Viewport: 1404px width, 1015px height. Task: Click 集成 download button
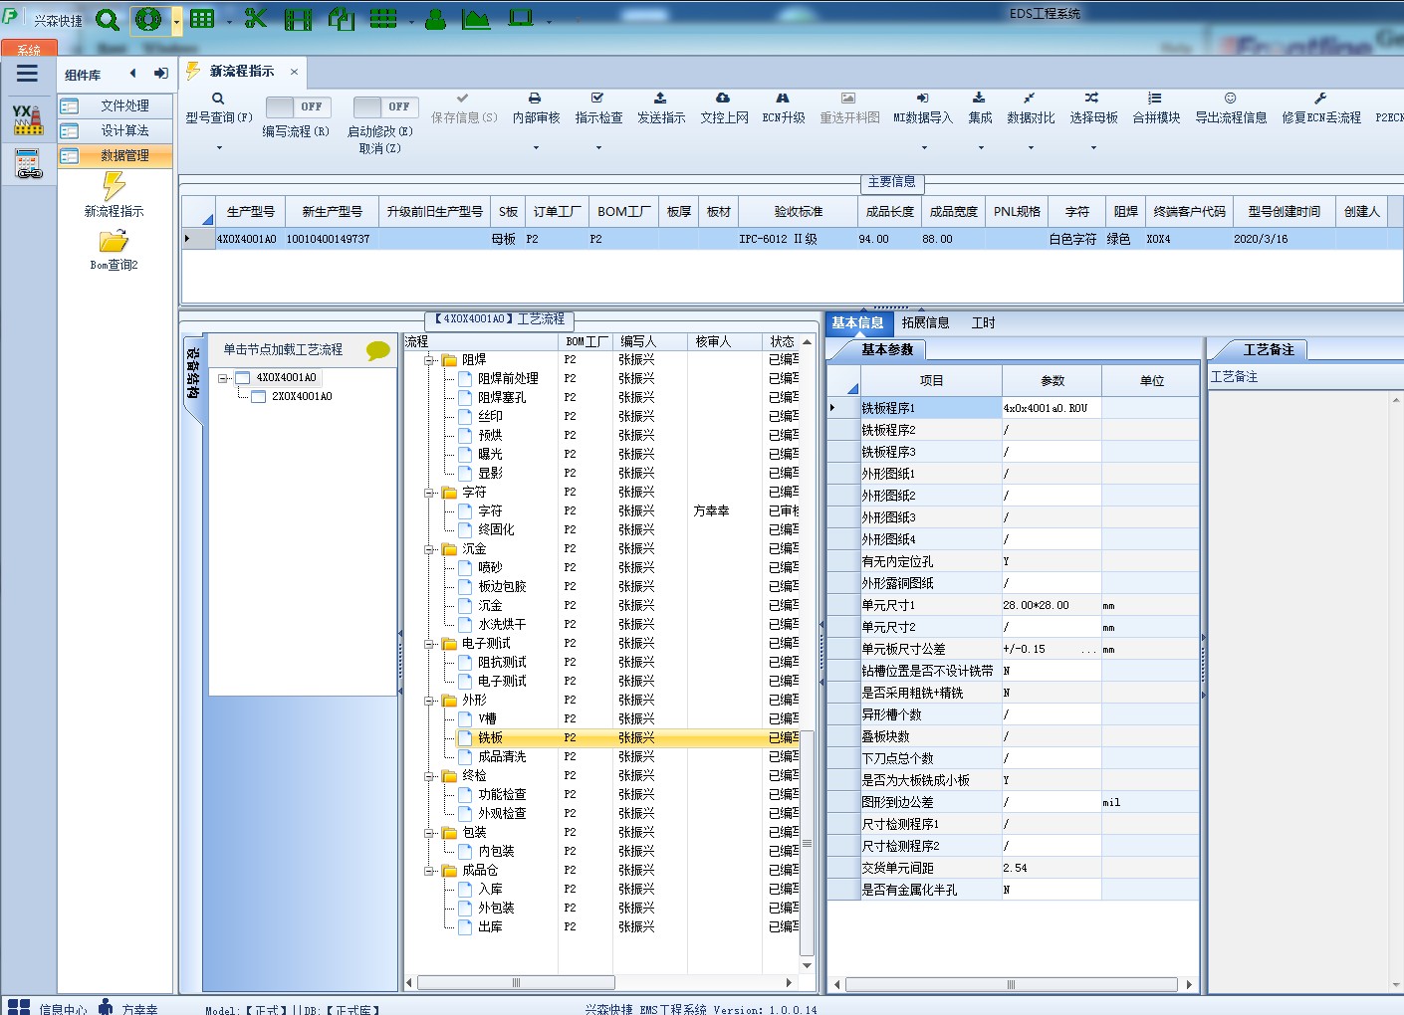pos(980,108)
